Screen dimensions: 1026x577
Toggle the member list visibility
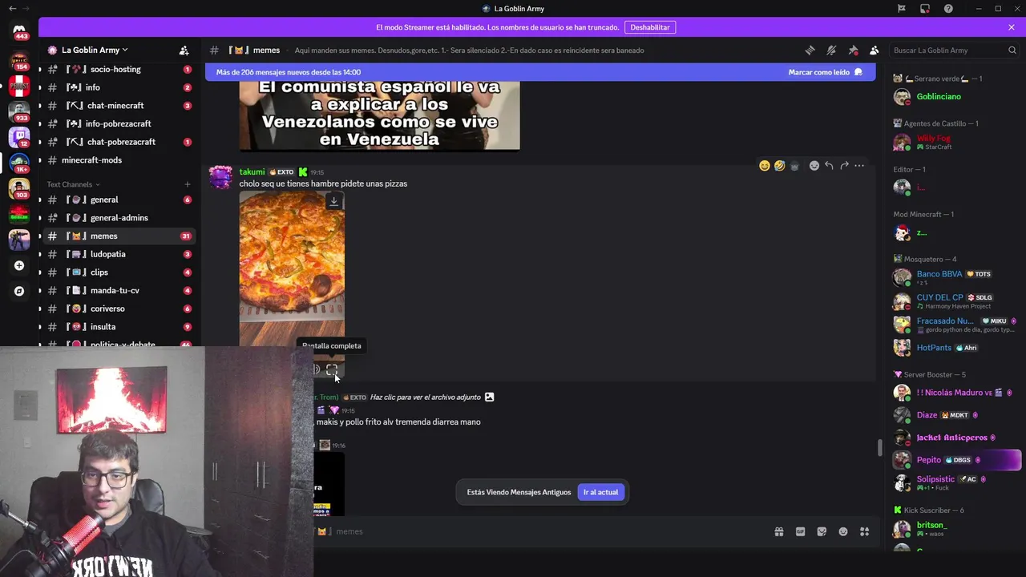875,50
